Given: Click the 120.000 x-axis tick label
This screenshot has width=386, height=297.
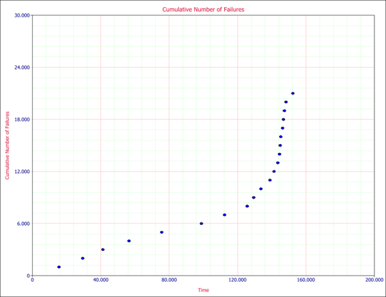Looking at the screenshot, I should pyautogui.click(x=237, y=280).
